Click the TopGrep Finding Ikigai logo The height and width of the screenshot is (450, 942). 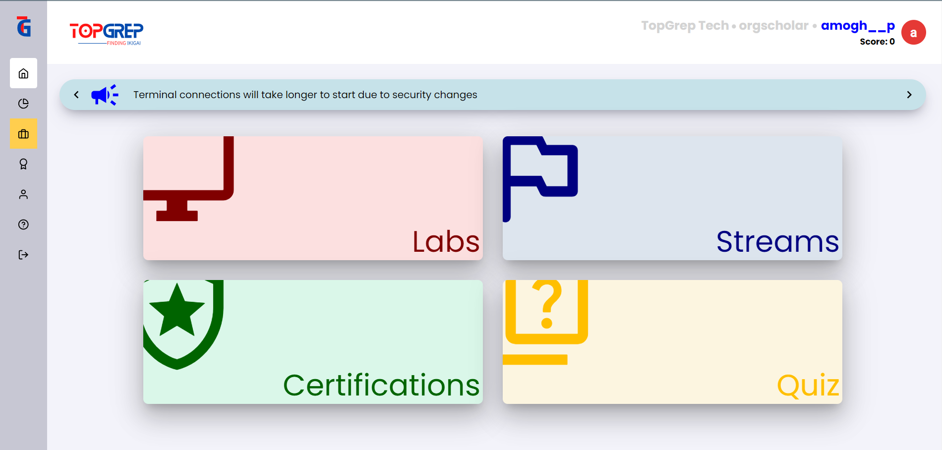coord(107,33)
